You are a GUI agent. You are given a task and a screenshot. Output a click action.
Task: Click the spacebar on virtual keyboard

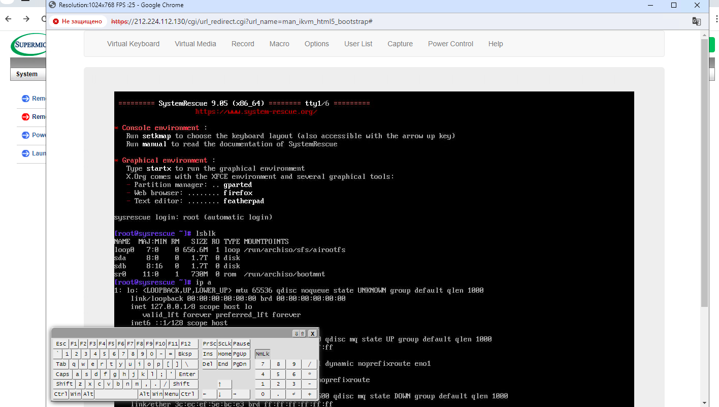tap(116, 394)
